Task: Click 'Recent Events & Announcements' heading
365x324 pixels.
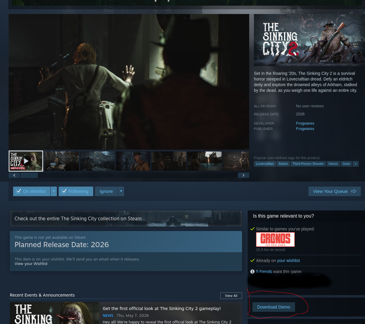Action: (x=42, y=295)
